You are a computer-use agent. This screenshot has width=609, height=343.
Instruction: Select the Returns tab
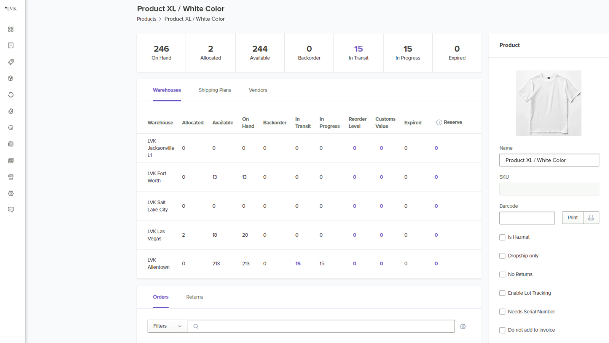point(194,297)
